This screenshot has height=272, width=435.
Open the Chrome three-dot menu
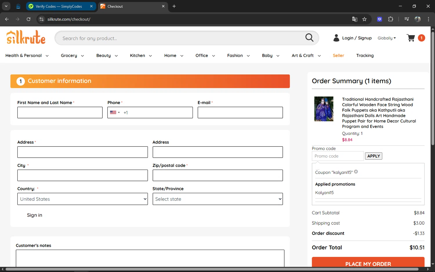coord(428,19)
